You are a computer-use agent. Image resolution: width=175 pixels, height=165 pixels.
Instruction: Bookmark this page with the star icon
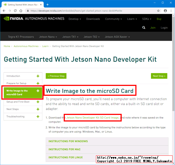[x=158, y=11]
